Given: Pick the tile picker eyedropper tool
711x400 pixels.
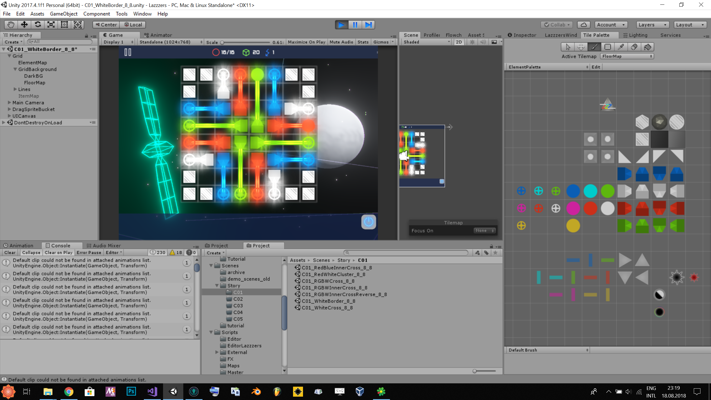Looking at the screenshot, I should pyautogui.click(x=621, y=47).
